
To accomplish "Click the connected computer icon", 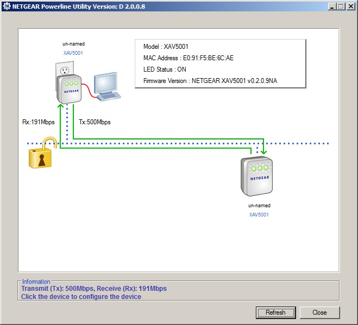I will 107,87.
